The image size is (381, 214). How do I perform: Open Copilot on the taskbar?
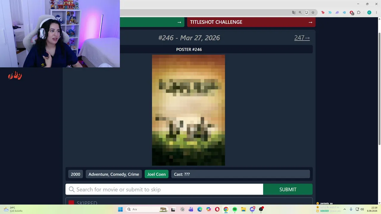[x=208, y=209]
